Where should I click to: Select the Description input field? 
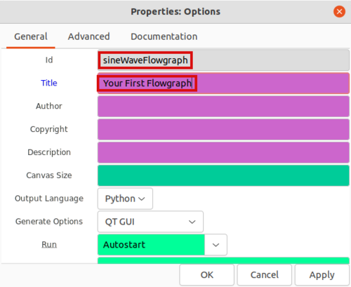[223, 152]
